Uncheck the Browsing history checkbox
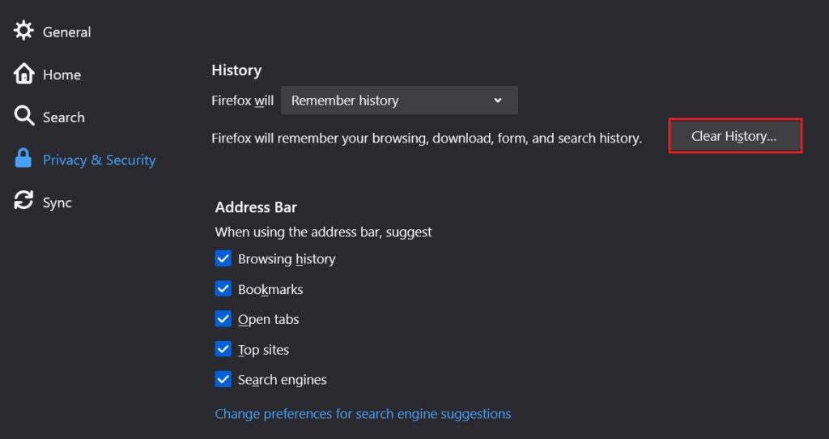829x439 pixels. click(223, 258)
